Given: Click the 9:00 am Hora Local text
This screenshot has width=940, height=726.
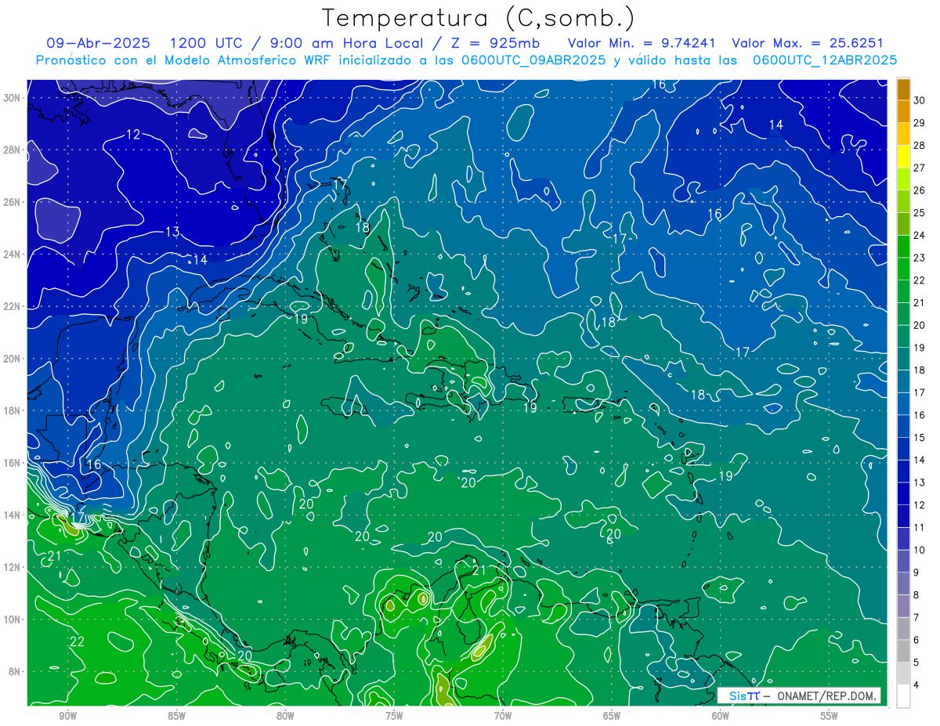Looking at the screenshot, I should [345, 43].
